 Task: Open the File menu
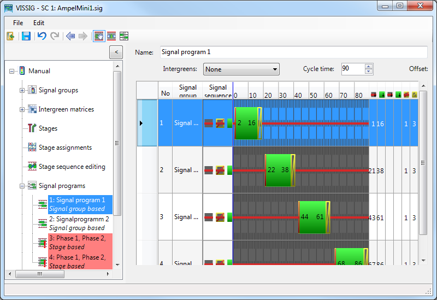coord(18,23)
